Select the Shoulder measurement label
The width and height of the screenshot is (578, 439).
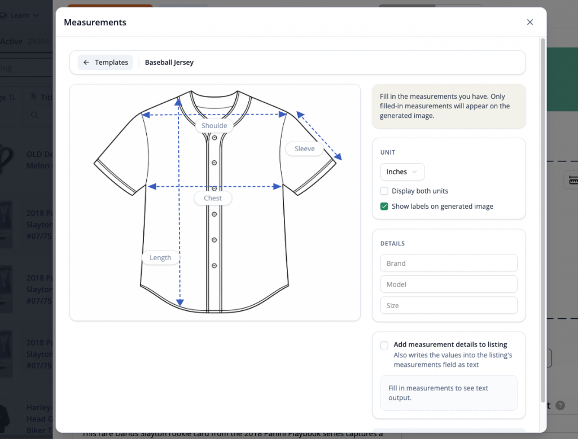(x=214, y=126)
